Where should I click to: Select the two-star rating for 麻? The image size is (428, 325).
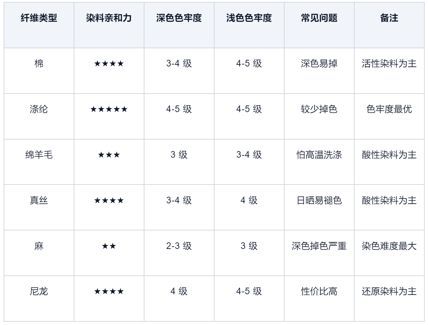[109, 246]
